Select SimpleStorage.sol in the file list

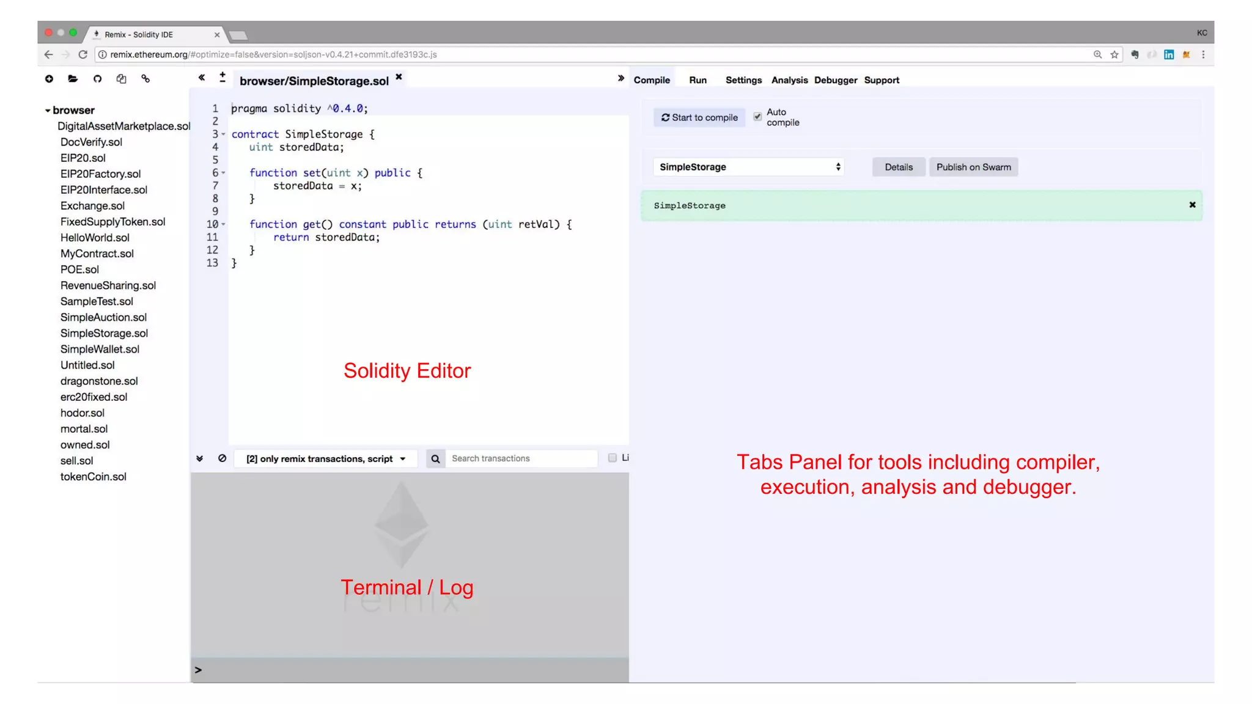104,333
